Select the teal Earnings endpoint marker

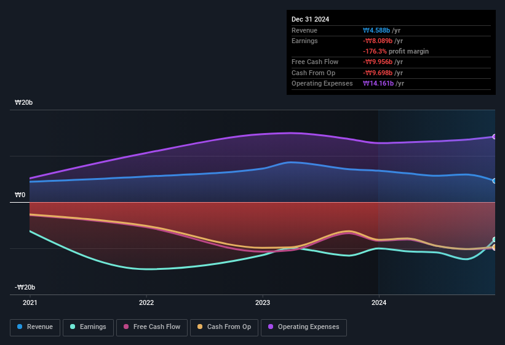click(x=495, y=240)
